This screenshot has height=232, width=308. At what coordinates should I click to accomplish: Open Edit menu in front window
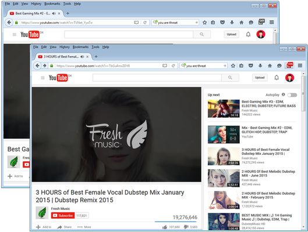click(44, 47)
